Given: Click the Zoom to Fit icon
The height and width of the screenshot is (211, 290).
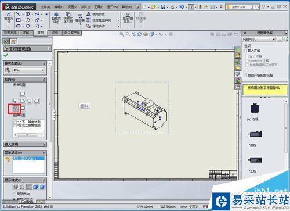Looking at the screenshot, I should coord(121,34).
